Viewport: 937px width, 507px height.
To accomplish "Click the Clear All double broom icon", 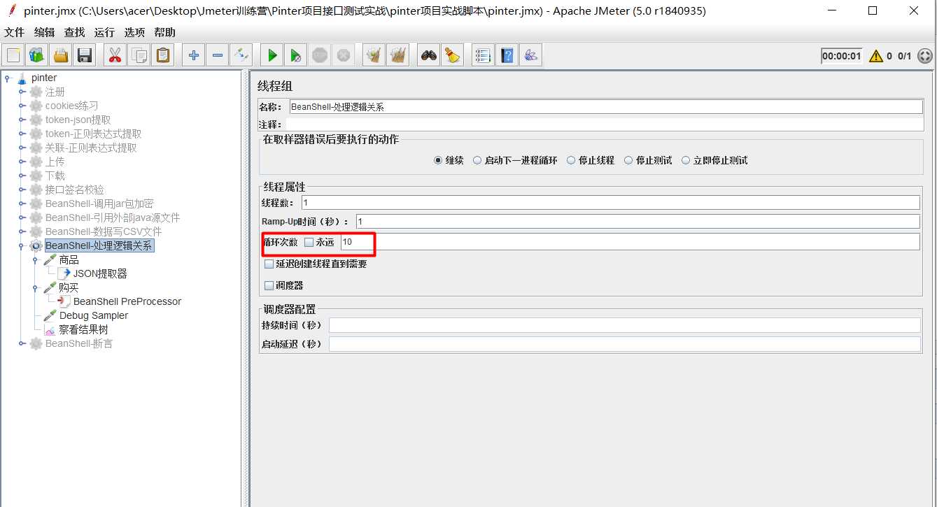I will click(x=398, y=55).
